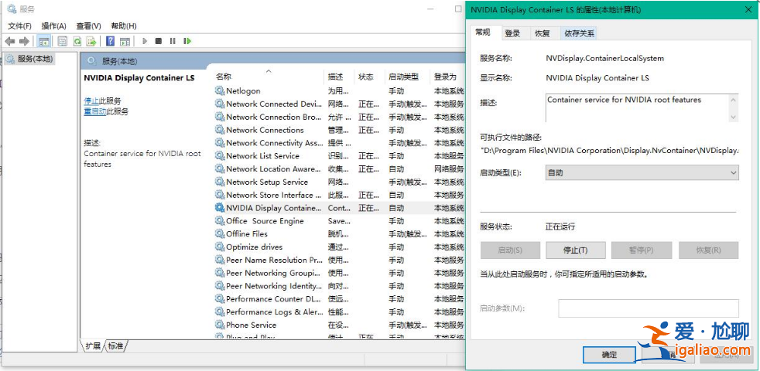Open the 操作(A) menu
The image size is (760, 371).
54,26
